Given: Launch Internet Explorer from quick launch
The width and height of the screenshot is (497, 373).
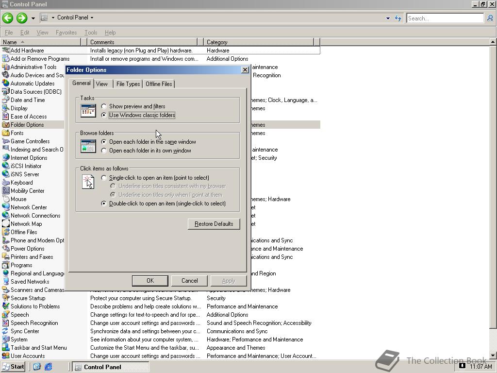Looking at the screenshot, I should pos(48,367).
